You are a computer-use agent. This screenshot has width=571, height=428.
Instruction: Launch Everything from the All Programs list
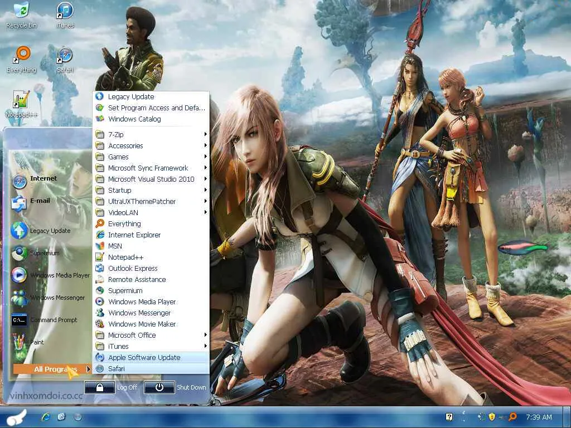point(151,224)
